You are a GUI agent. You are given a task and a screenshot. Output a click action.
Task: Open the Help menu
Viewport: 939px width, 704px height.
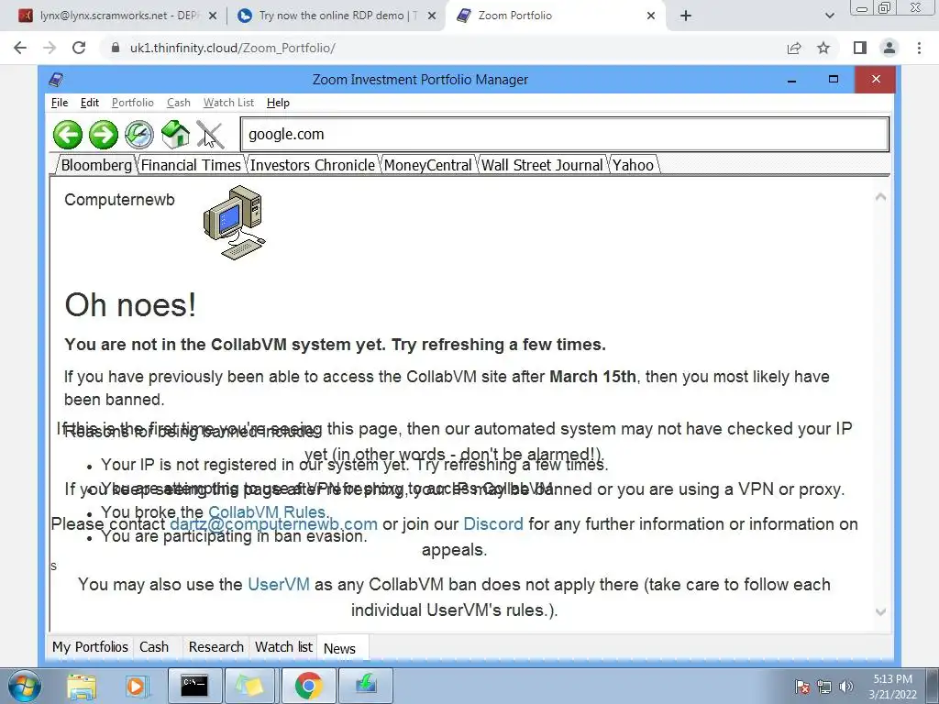pos(278,103)
